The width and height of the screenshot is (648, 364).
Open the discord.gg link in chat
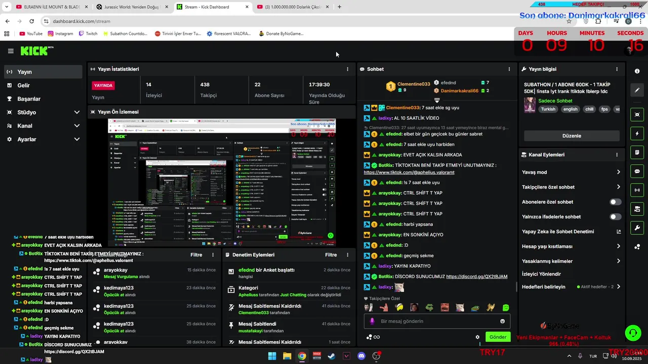point(476,277)
